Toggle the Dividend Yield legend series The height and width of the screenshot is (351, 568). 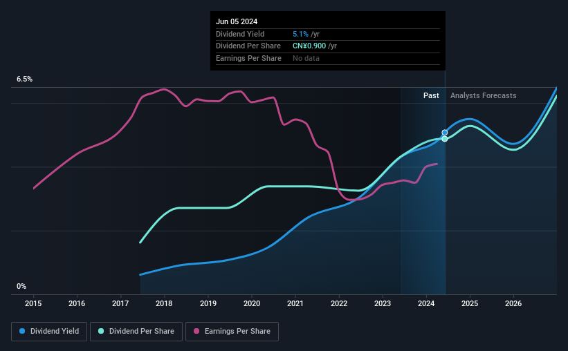[x=49, y=332]
